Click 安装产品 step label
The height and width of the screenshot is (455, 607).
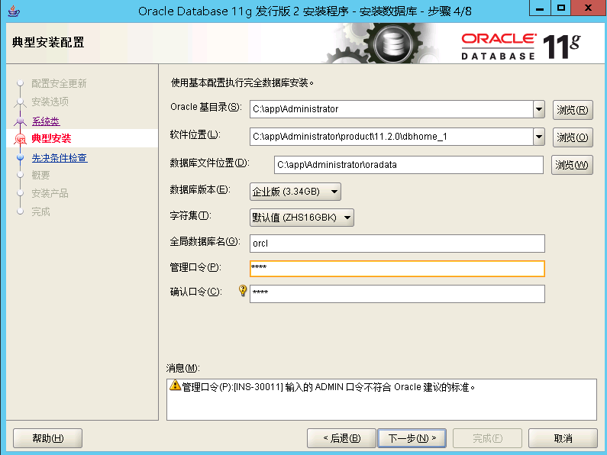pos(50,193)
